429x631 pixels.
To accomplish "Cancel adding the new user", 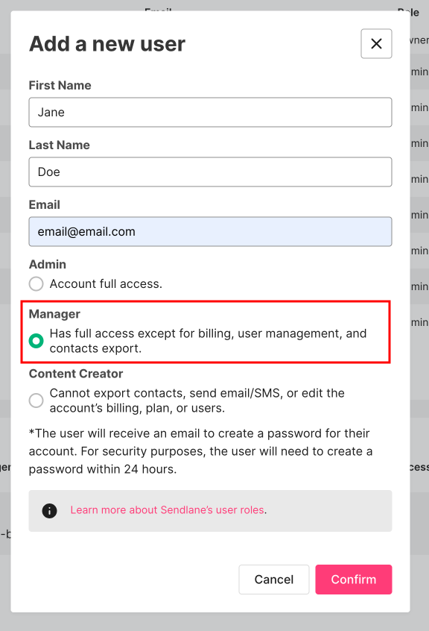I will click(274, 579).
